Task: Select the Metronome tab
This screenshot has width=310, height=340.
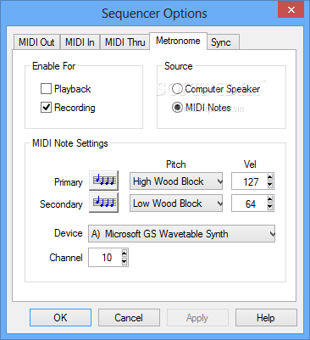Action: [178, 41]
